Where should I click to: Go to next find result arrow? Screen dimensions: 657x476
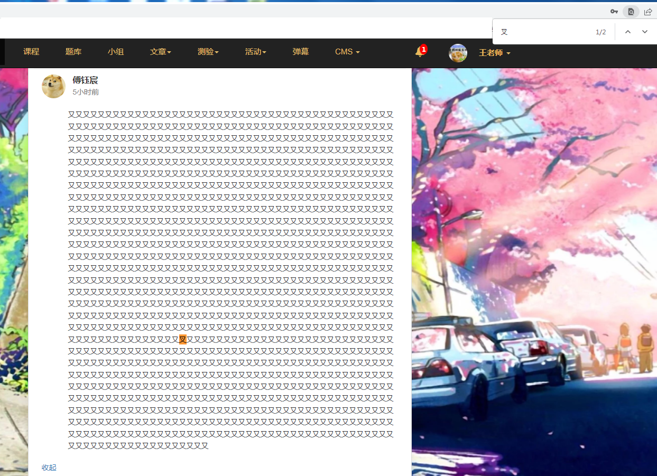tap(645, 32)
